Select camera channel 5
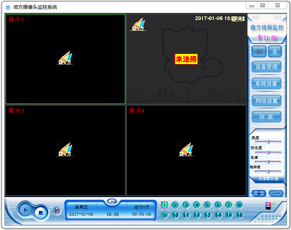291x230 pixels. click(x=207, y=205)
